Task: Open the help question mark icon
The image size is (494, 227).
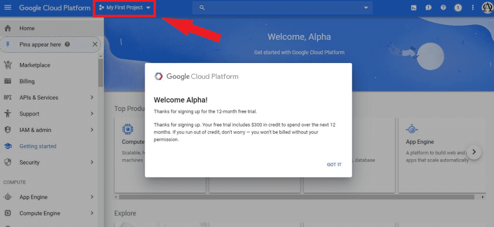Action: (x=443, y=8)
